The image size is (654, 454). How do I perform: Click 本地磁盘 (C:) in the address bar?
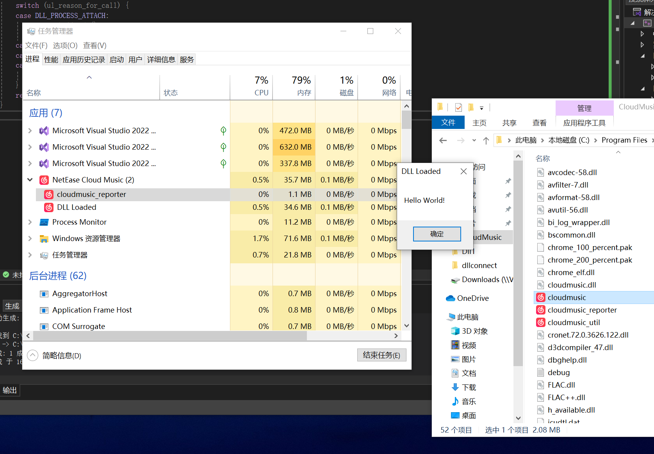tap(569, 140)
